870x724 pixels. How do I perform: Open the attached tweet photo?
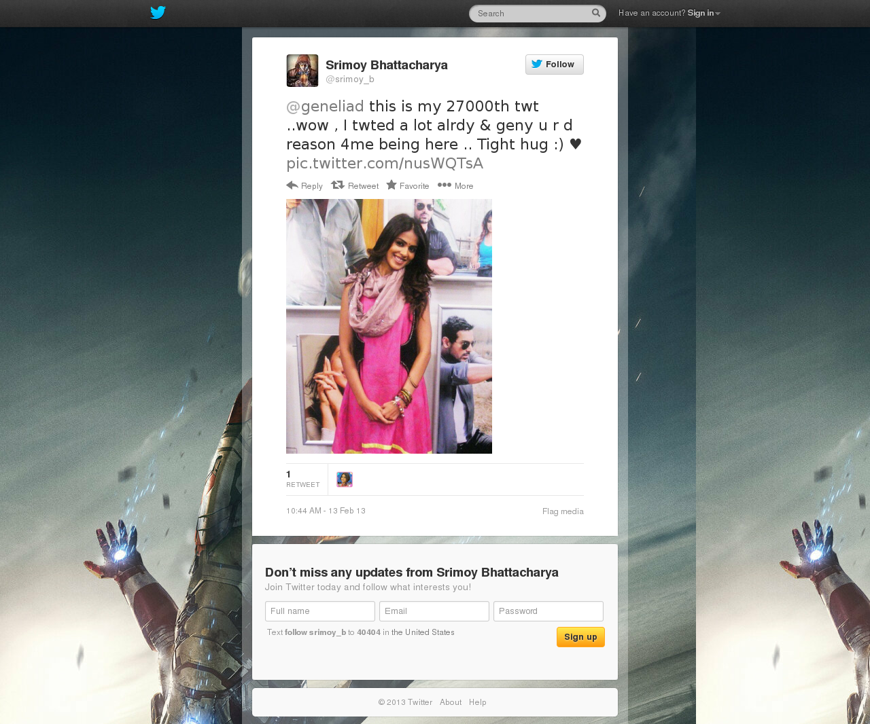(x=389, y=326)
